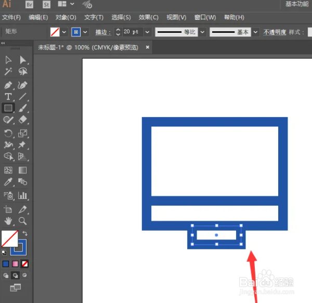
Task: Select the Eyedropper tool
Action: click(8, 182)
